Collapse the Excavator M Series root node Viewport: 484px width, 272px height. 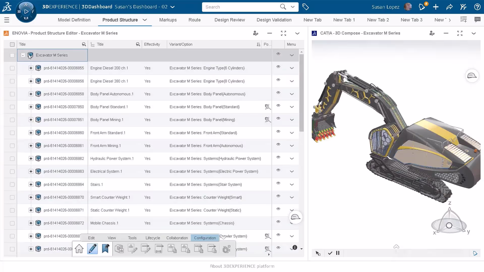tap(23, 55)
